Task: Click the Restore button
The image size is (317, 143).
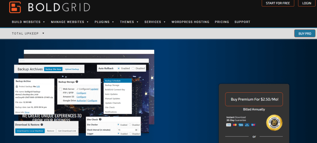Action: pos(50,131)
